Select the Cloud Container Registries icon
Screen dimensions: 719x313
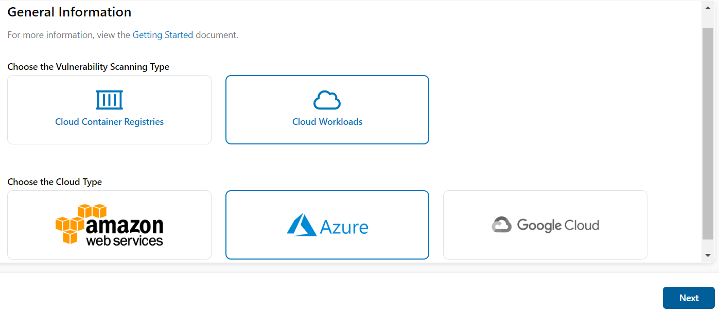click(x=109, y=99)
